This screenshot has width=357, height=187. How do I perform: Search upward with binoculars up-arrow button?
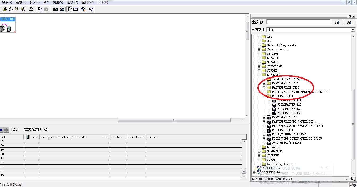(x=337, y=22)
